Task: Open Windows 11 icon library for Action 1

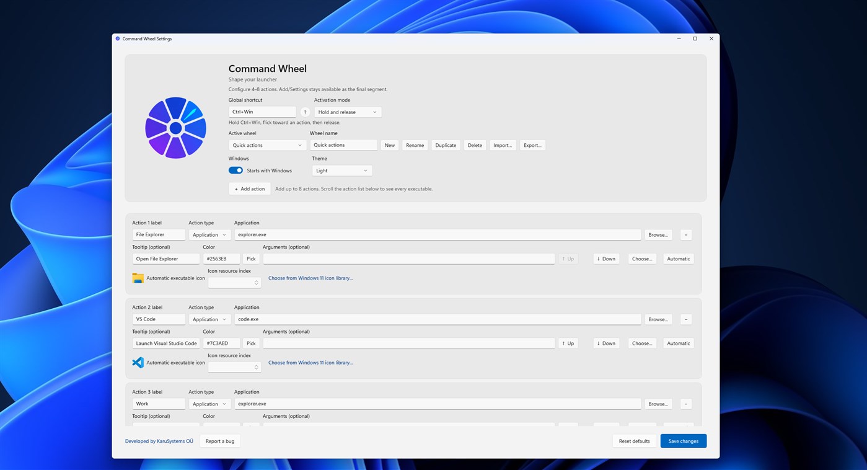Action: (310, 278)
